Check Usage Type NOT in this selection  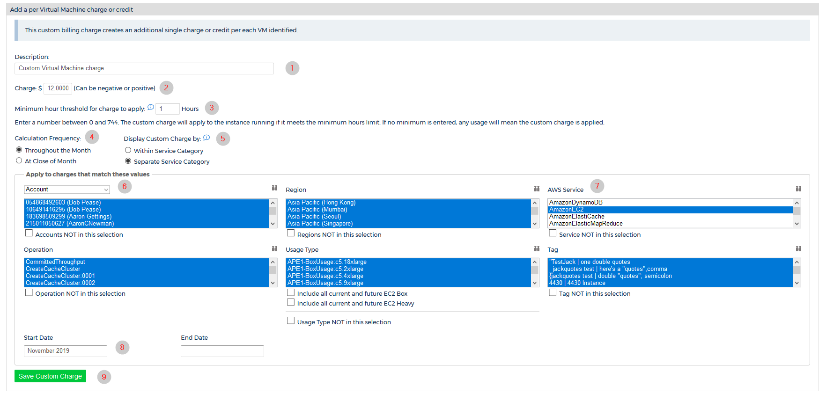pyautogui.click(x=291, y=321)
